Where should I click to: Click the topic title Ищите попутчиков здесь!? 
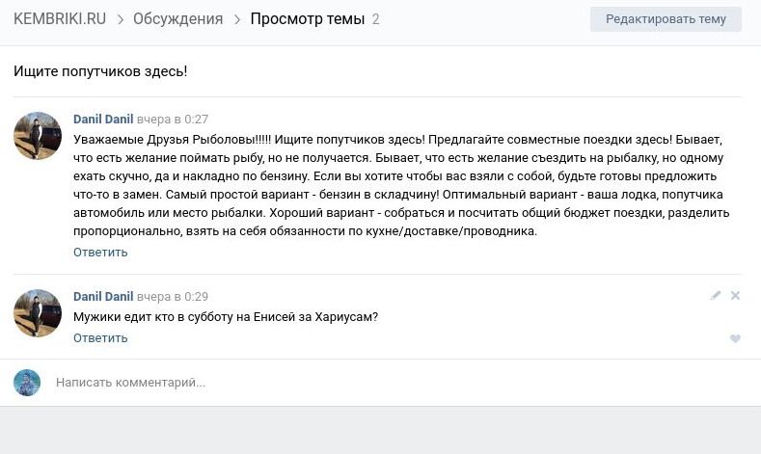[x=100, y=71]
